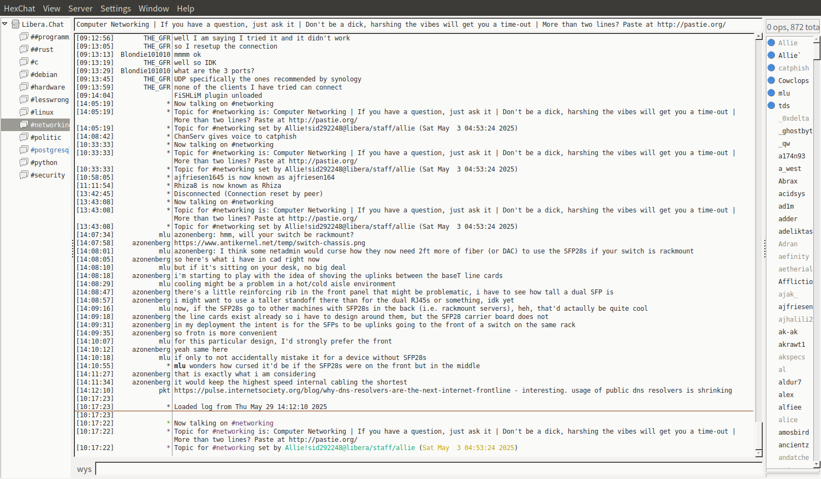Screen dimensions: 821x479
Task: Click the blue status icon beside mlu
Action: (771, 93)
